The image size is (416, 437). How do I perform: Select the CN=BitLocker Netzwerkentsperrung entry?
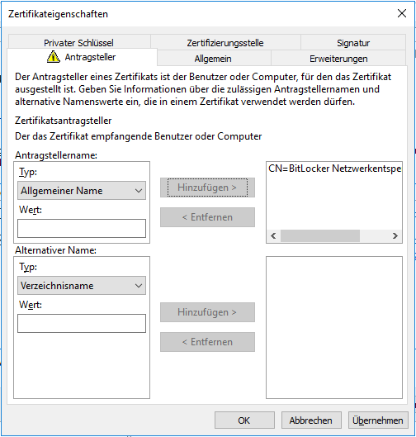tap(334, 169)
